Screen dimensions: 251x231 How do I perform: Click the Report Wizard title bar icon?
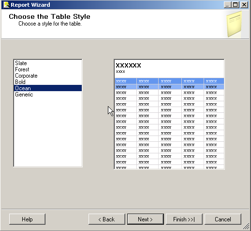6,5
